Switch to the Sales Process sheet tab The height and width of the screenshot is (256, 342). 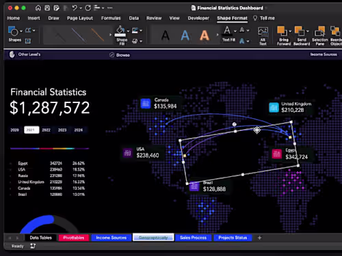click(x=193, y=238)
